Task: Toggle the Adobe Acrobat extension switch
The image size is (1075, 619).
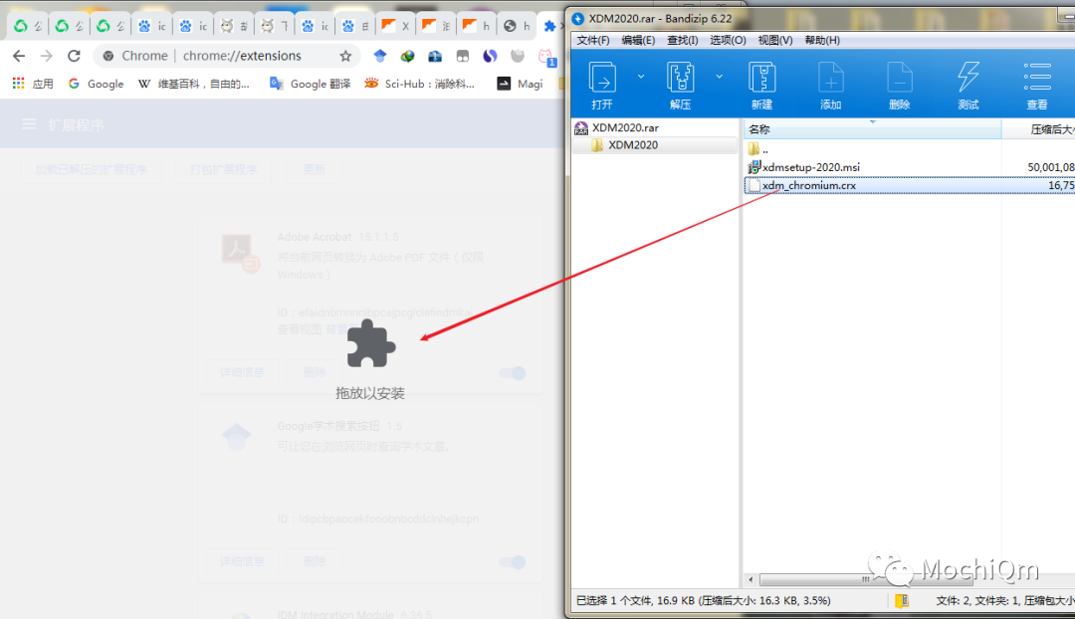Action: point(512,373)
